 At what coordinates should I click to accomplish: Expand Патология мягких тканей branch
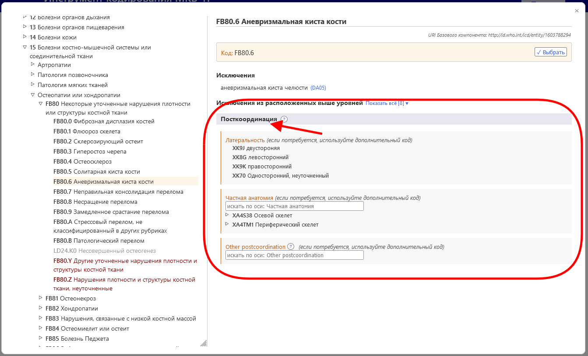coord(32,84)
